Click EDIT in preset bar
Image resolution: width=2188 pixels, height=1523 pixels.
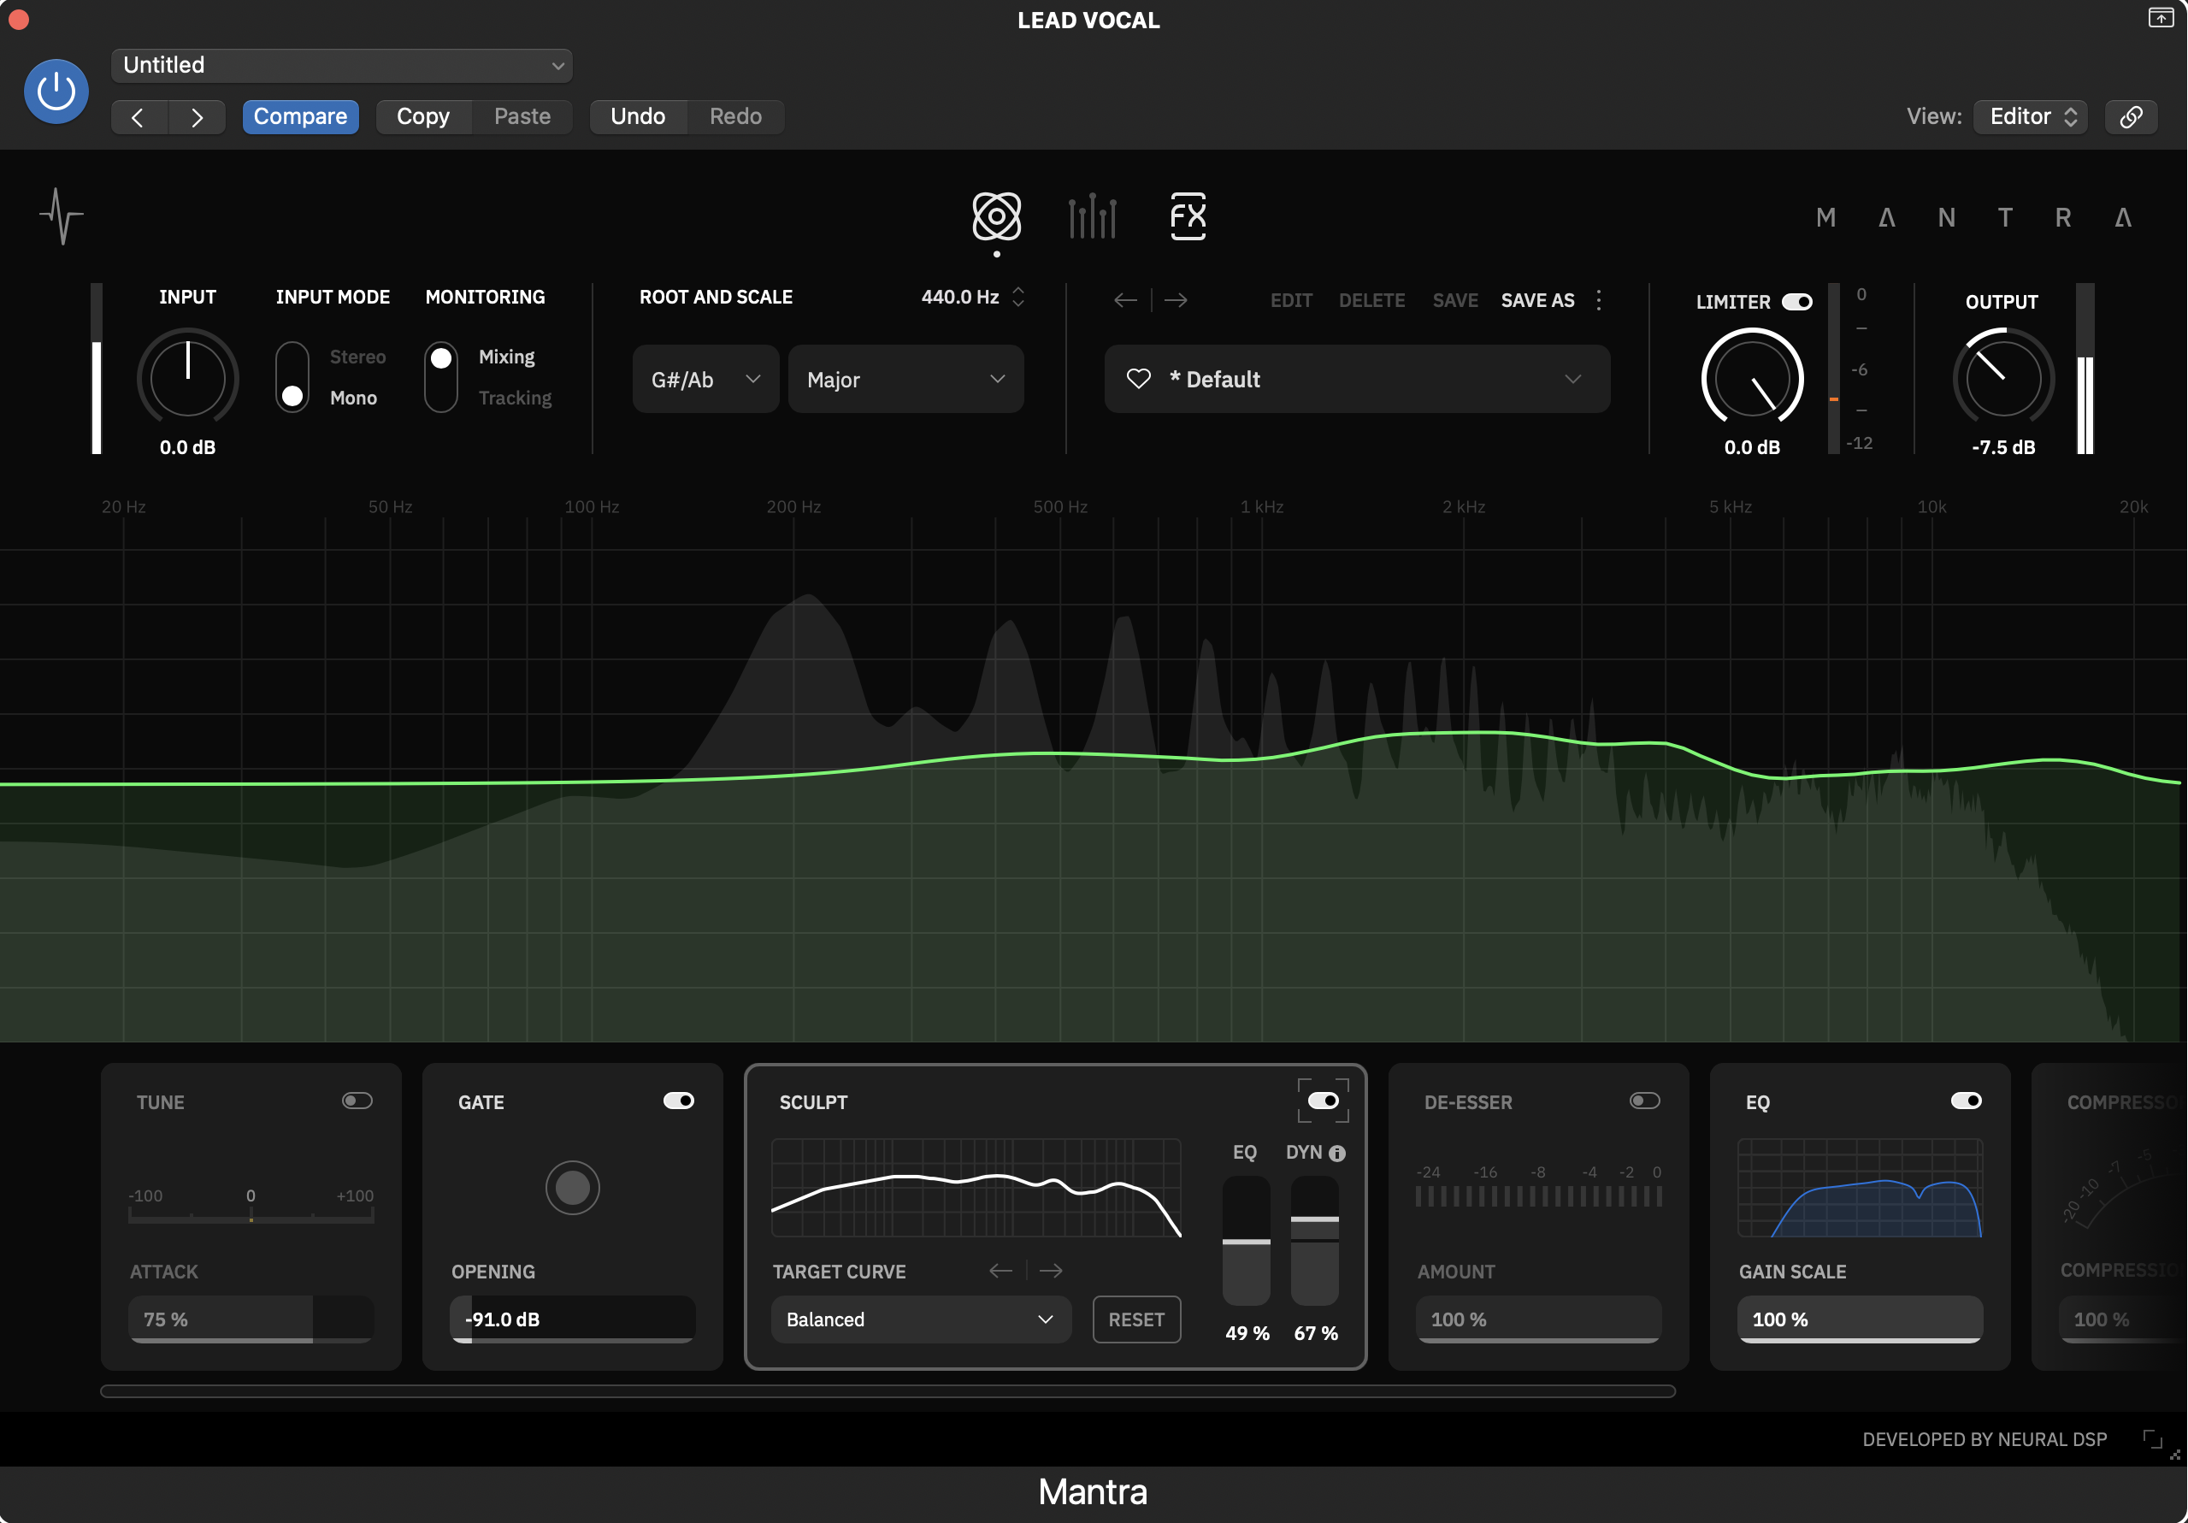[1291, 300]
